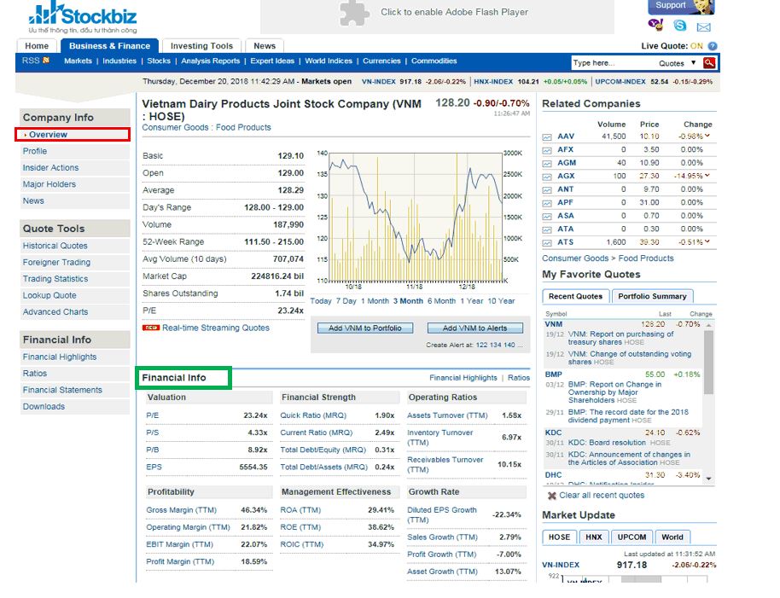
Task: Open Skype support chat icon
Action: point(678,26)
